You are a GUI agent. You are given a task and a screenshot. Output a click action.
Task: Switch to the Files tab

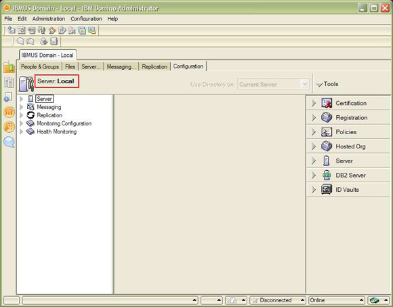pos(70,66)
